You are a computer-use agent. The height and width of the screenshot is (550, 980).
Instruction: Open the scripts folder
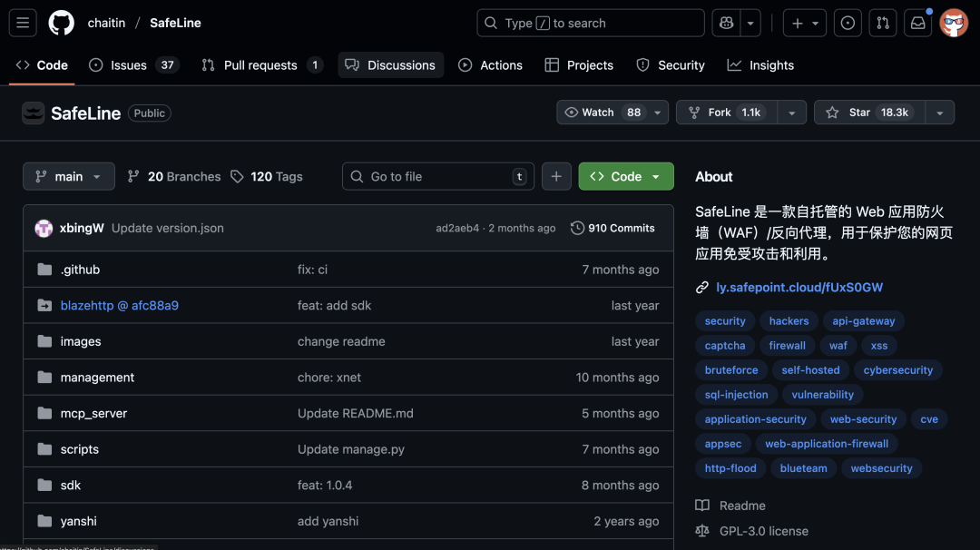79,449
